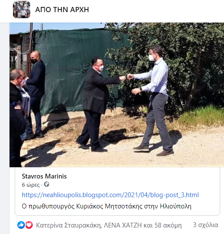Click the blue Like reaction icon
Viewport: 224px width, 234px height.
21,225
